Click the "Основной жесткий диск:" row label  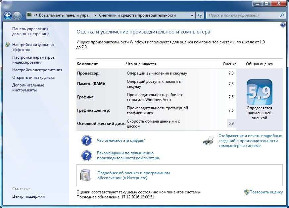(x=101, y=124)
